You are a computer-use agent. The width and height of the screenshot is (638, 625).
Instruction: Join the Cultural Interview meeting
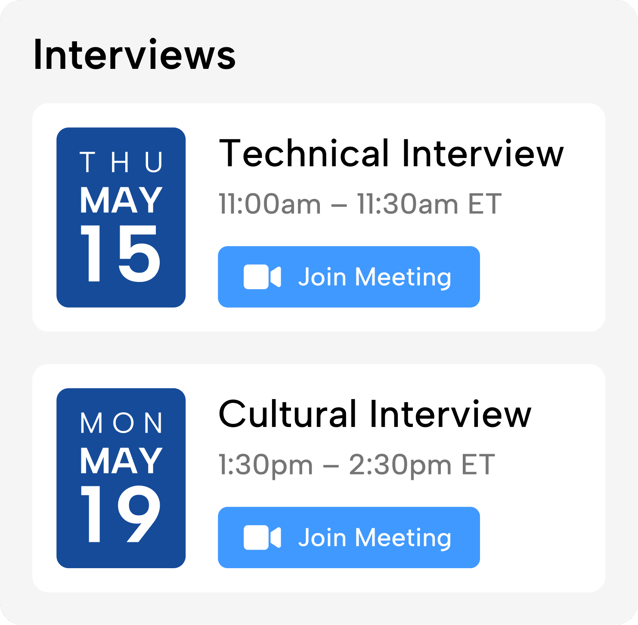coord(349,538)
